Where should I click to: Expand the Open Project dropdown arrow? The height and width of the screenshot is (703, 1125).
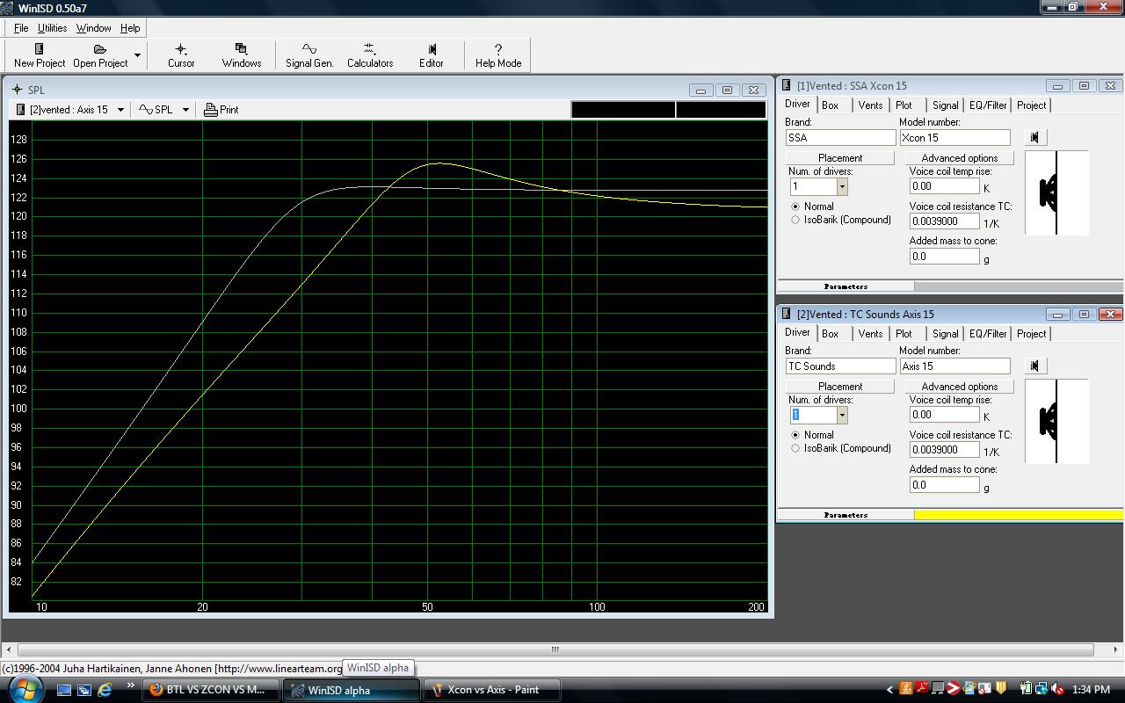pos(137,55)
